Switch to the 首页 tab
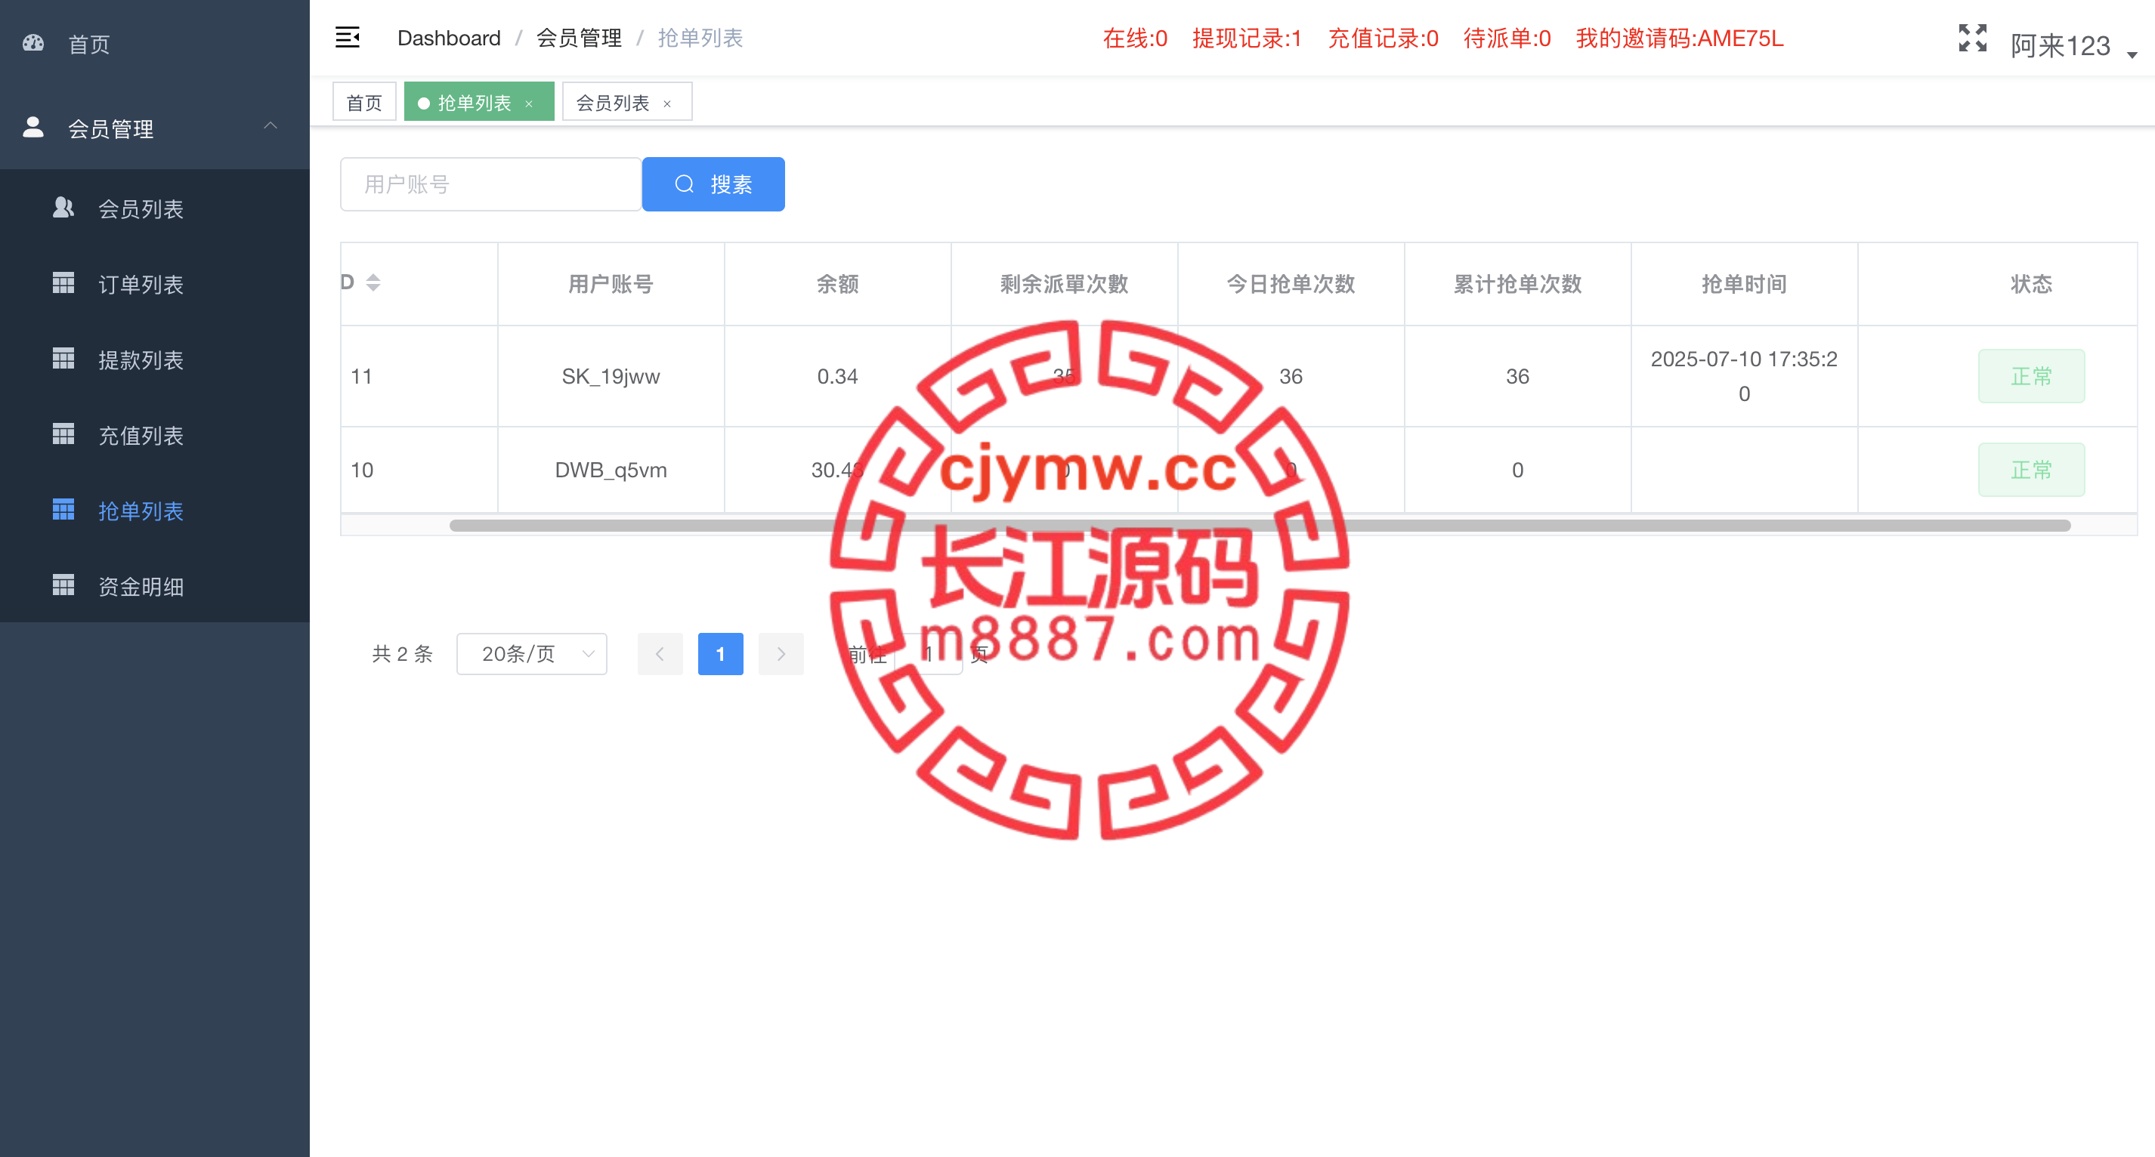Image resolution: width=2155 pixels, height=1157 pixels. [364, 102]
